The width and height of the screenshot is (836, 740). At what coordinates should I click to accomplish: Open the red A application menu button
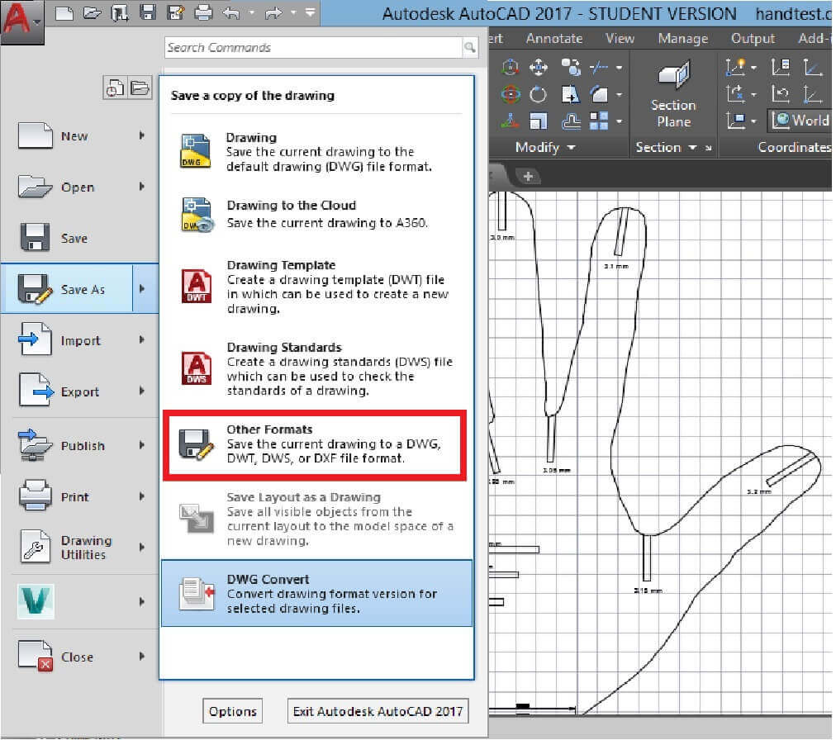click(21, 21)
